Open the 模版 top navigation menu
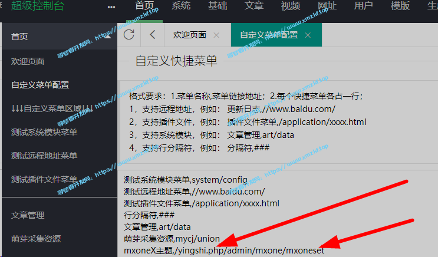438x257 pixels. (400, 5)
